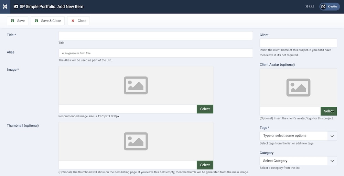Click the Client Avatar placeholder image

298,87
